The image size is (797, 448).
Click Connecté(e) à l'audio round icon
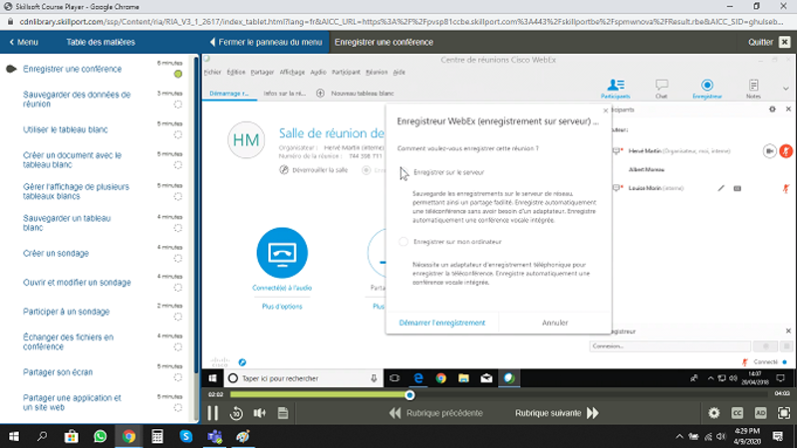pyautogui.click(x=282, y=253)
